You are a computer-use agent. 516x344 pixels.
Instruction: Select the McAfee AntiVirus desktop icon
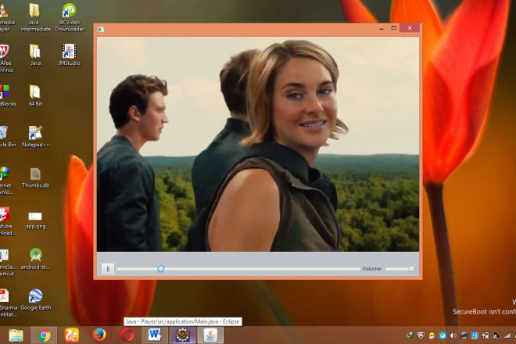click(6, 59)
